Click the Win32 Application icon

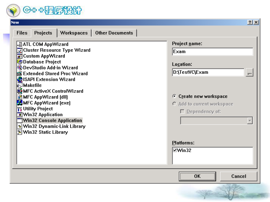pyautogui.click(x=20, y=115)
